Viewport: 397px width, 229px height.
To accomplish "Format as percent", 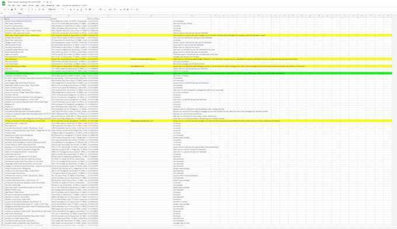I will (x=33, y=9).
